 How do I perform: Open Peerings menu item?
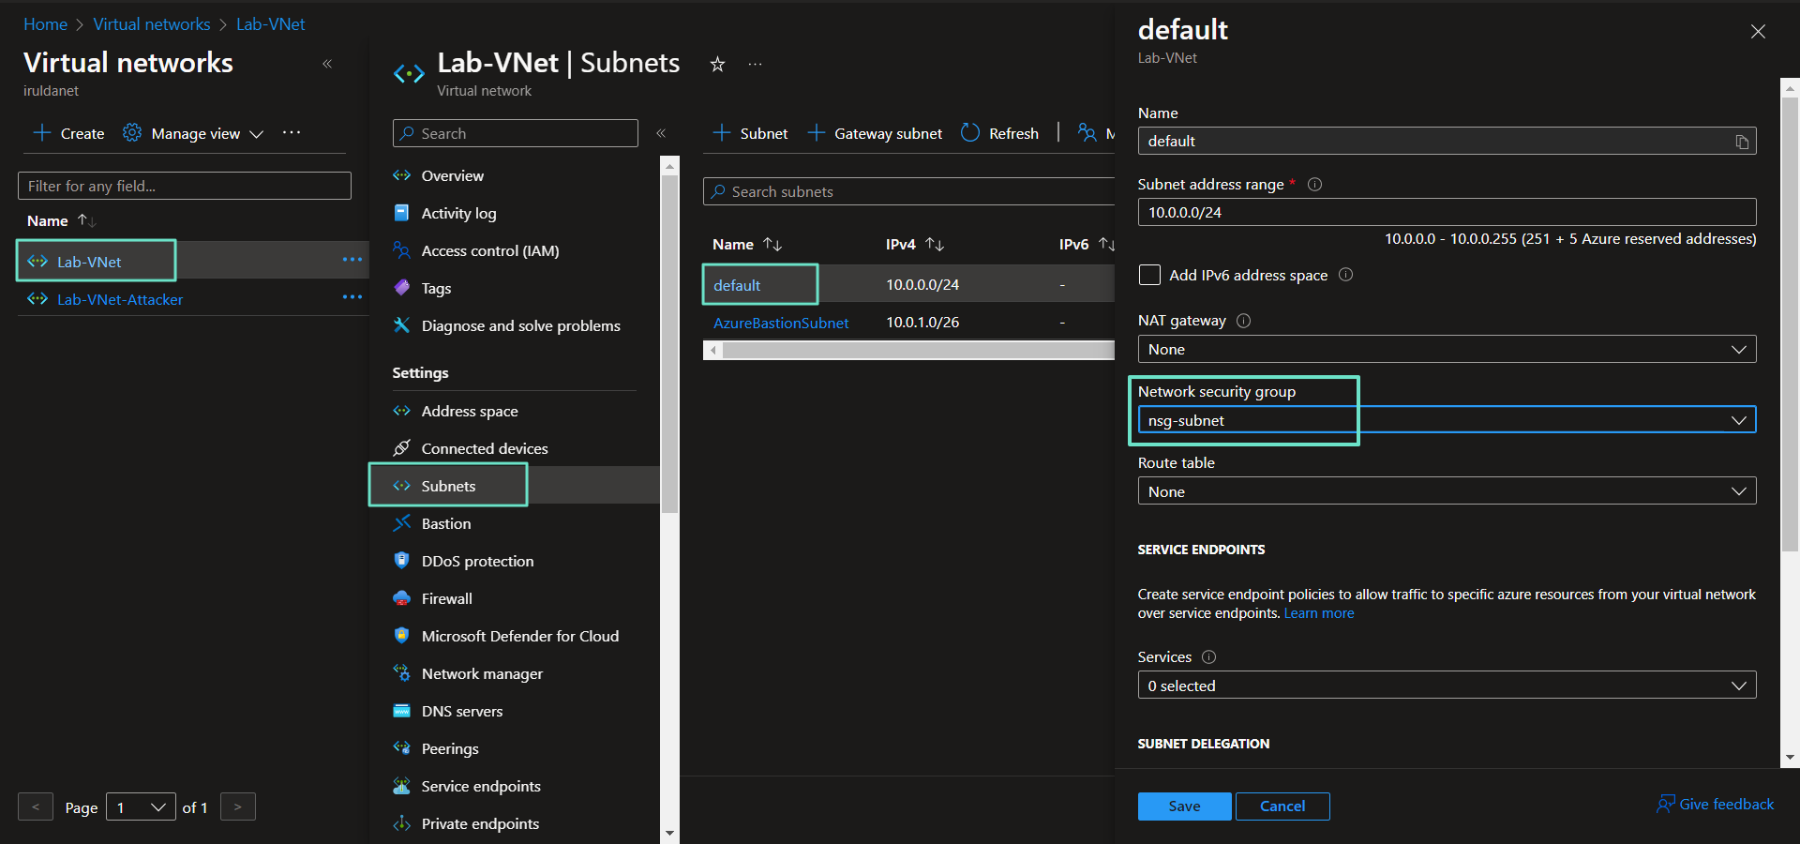pyautogui.click(x=450, y=748)
